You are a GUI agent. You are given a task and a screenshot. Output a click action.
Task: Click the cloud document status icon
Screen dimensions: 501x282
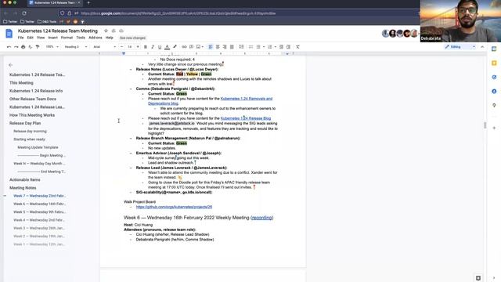121,31
